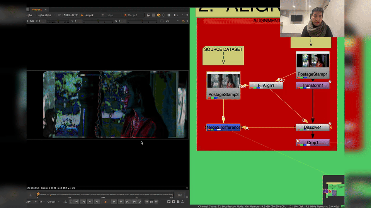Go to next keyframe
The image size is (371, 208).
click(x=128, y=202)
